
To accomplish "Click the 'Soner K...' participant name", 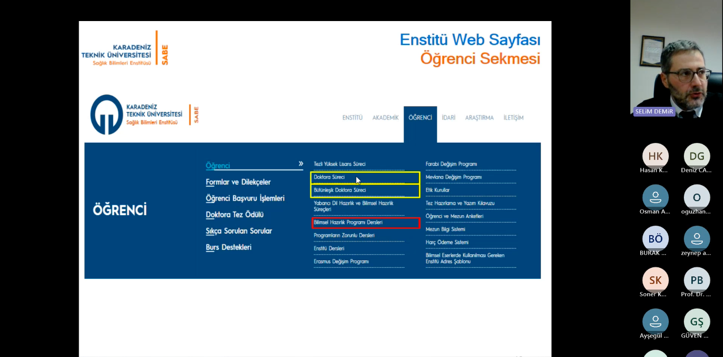I will coord(653,294).
